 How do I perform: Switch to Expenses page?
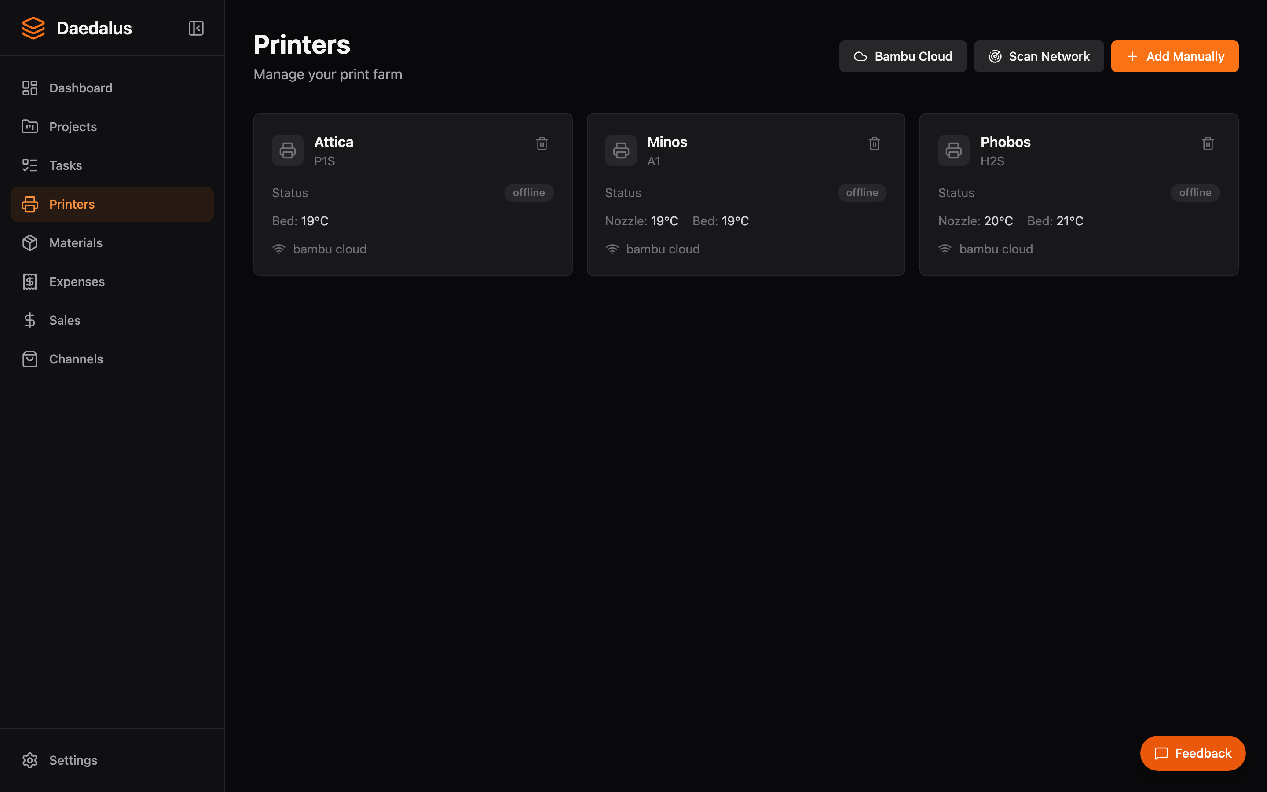point(77,282)
